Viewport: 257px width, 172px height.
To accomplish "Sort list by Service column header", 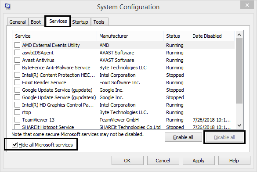I will [54, 36].
